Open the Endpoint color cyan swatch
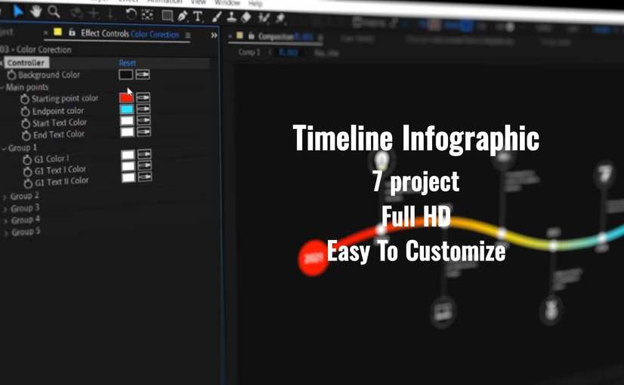 point(127,109)
